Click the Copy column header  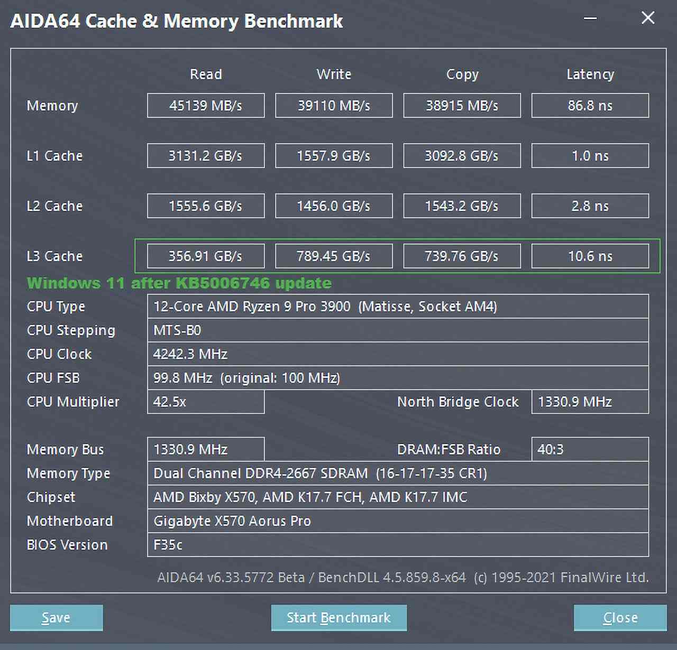462,75
